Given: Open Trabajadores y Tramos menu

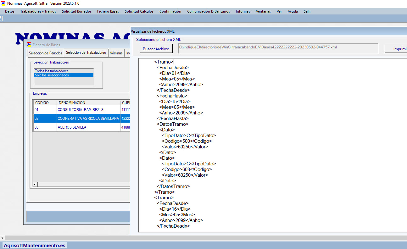Looking at the screenshot, I should pos(38,11).
